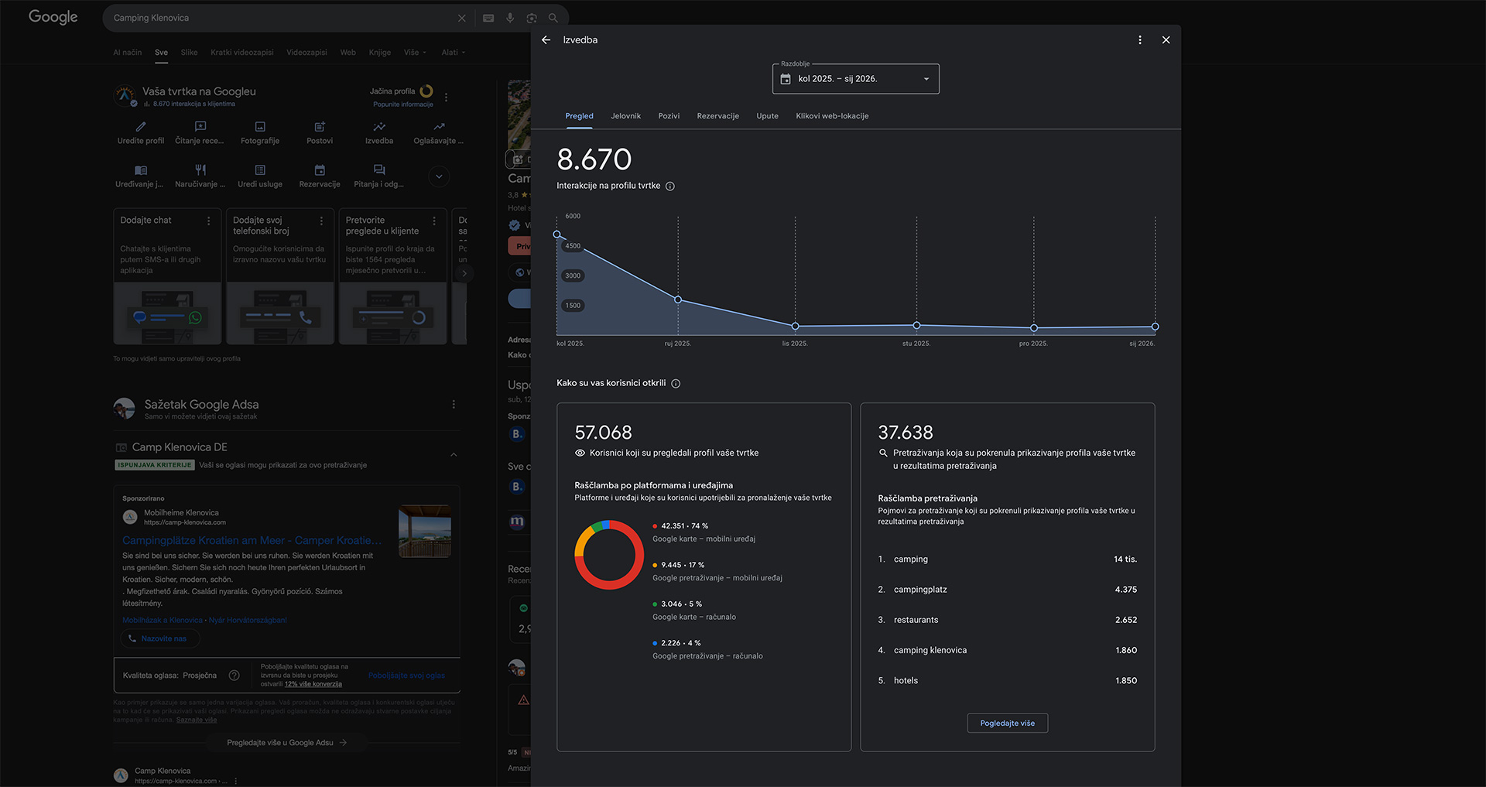Open the Razdoblje date range dropdown
Screen dimensions: 1486x787
[x=855, y=79]
